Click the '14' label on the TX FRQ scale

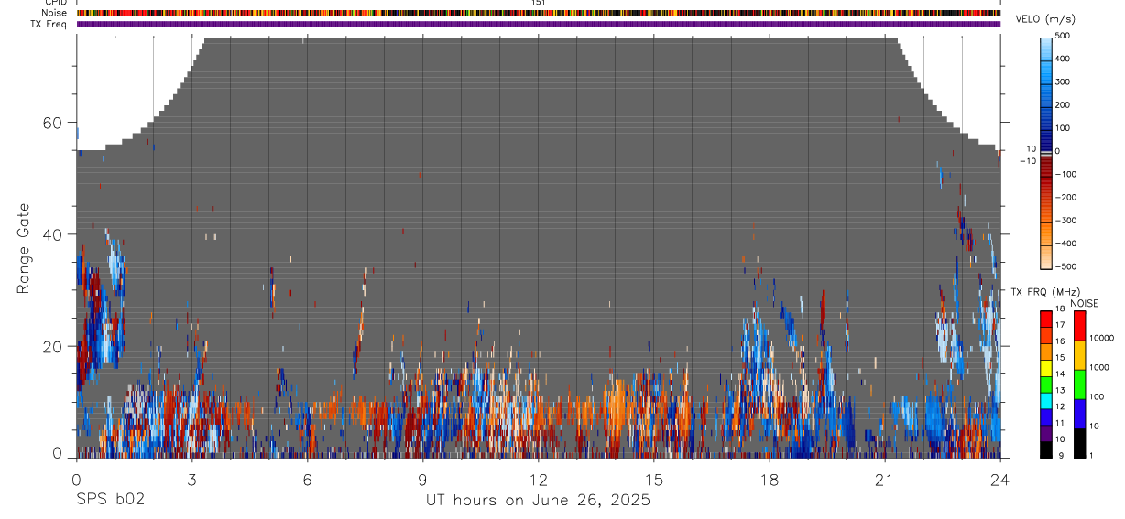tap(1060, 374)
